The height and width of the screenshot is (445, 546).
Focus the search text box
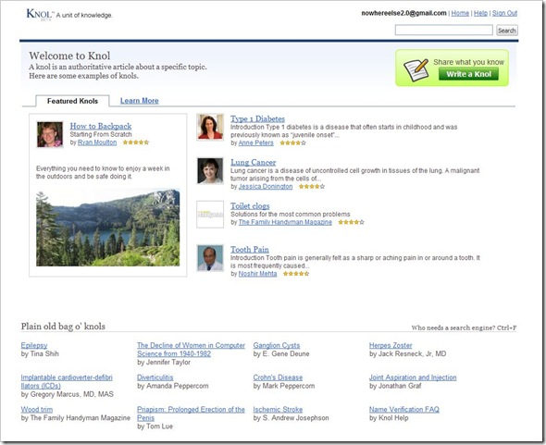443,30
